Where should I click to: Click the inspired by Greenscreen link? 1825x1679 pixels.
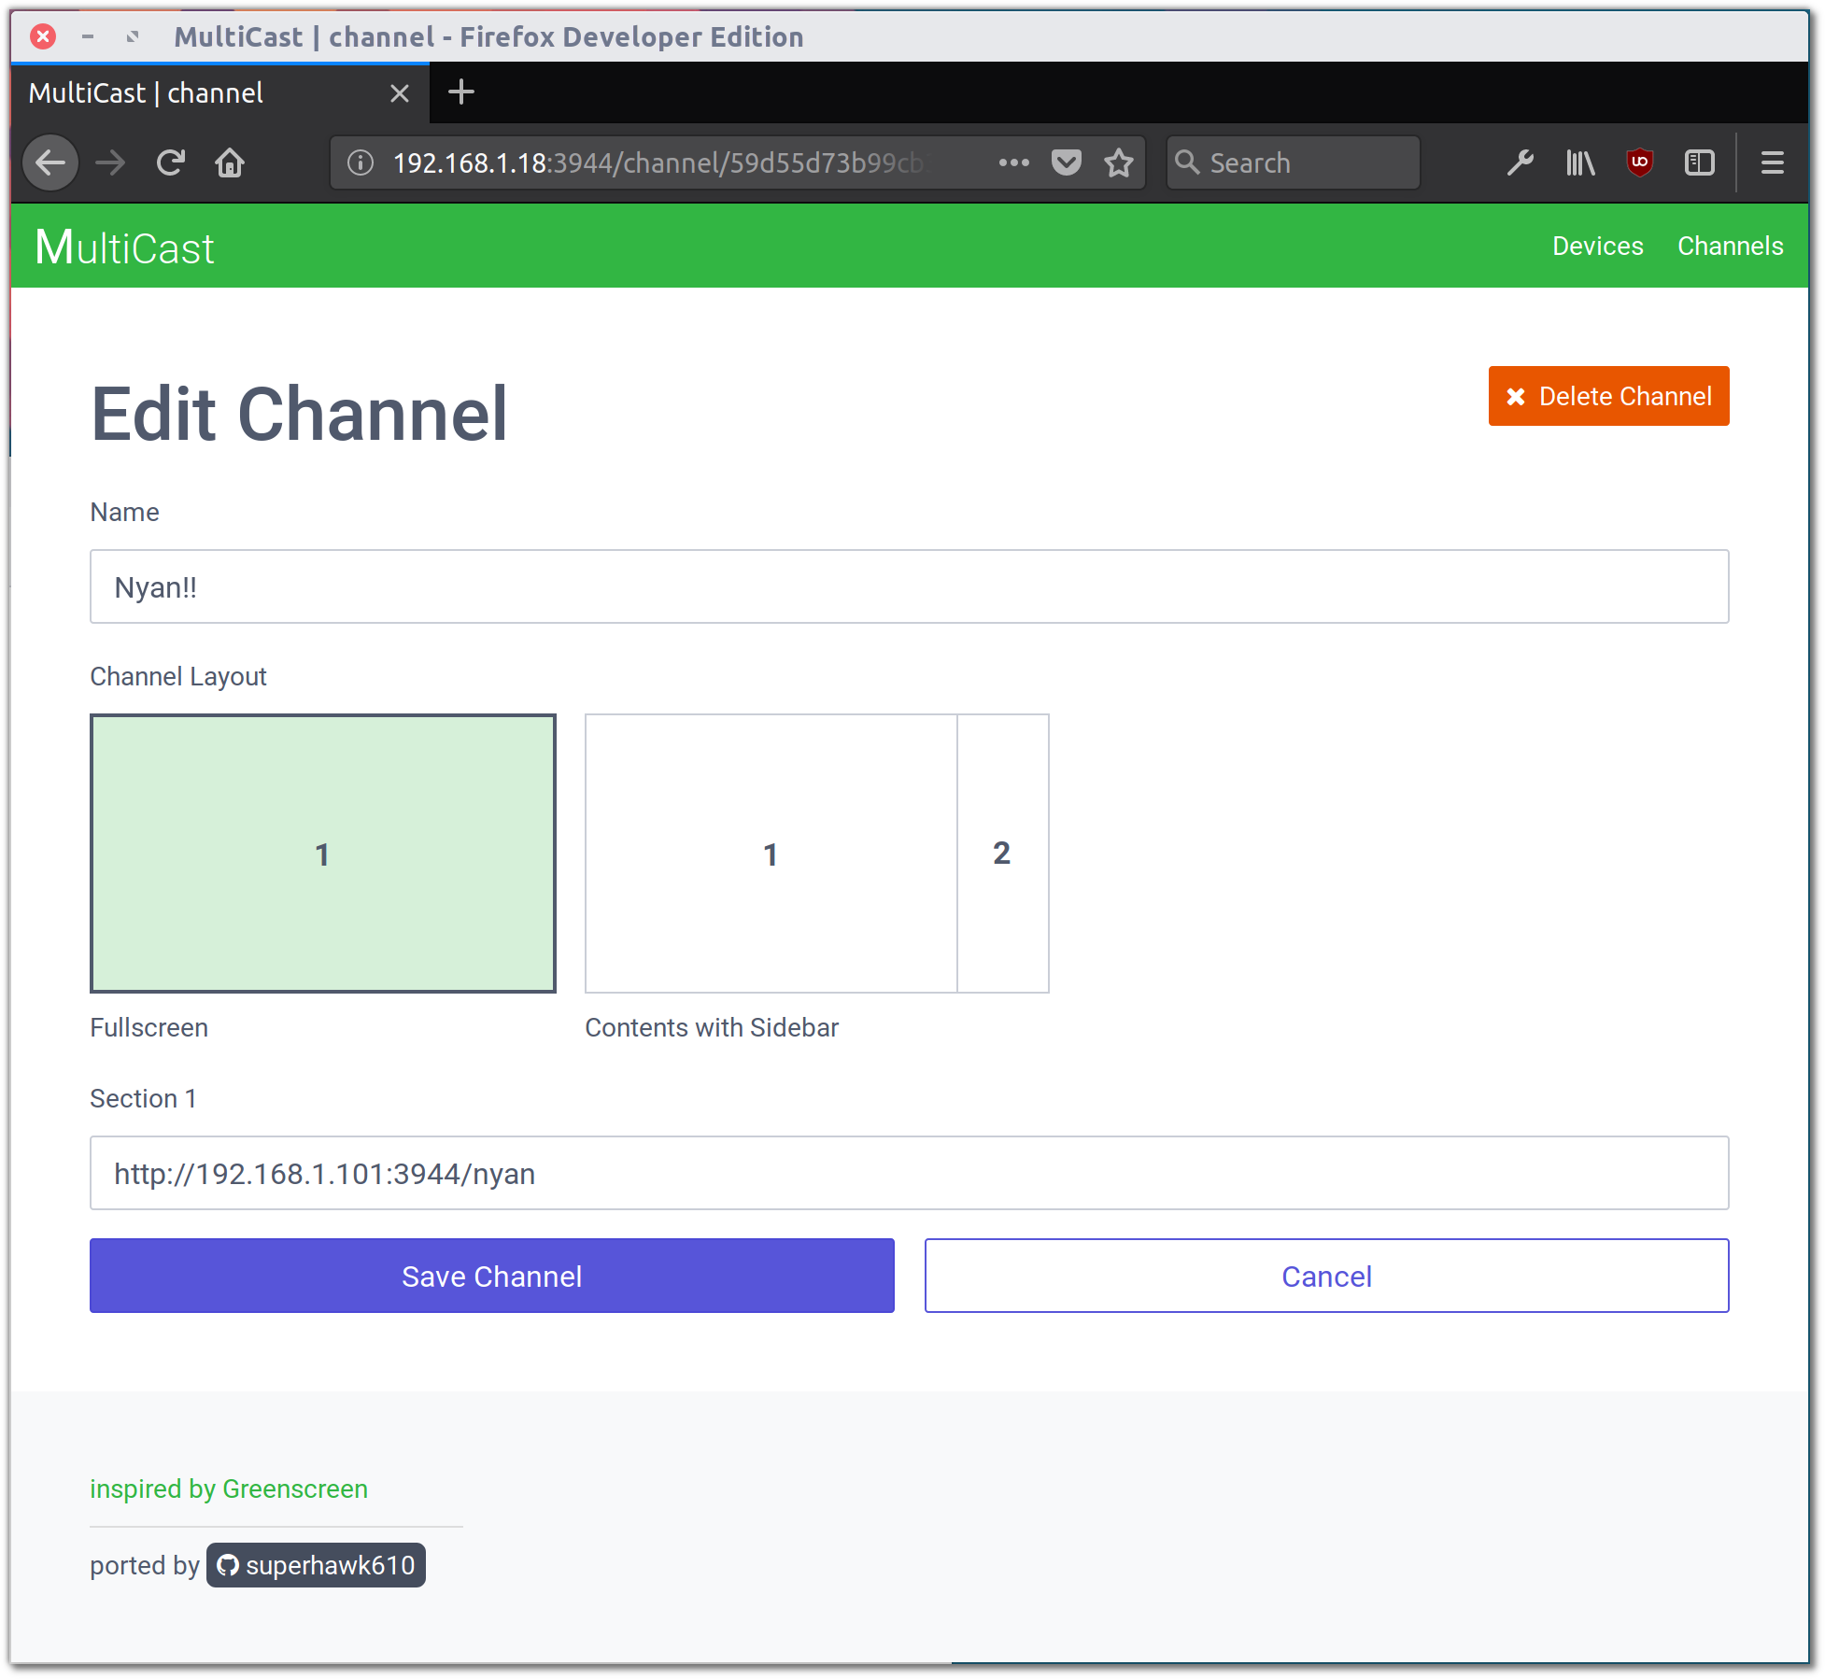229,1489
